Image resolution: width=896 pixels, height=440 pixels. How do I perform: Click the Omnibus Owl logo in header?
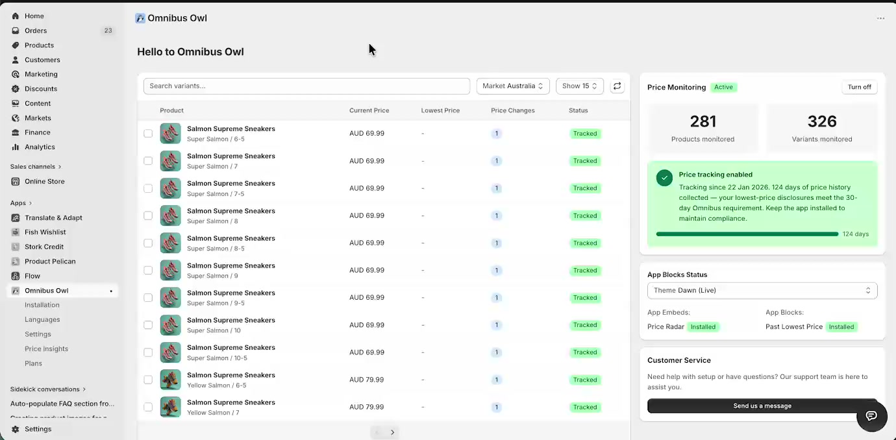(140, 18)
